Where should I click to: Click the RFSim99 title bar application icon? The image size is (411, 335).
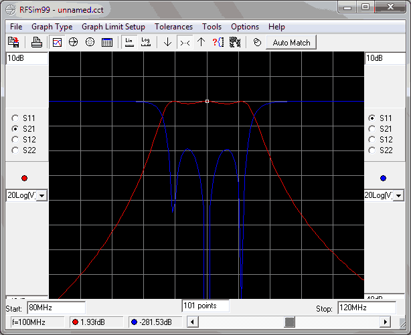[x=11, y=10]
